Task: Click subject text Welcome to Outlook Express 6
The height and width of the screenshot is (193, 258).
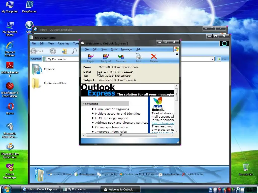Action: click(117, 80)
